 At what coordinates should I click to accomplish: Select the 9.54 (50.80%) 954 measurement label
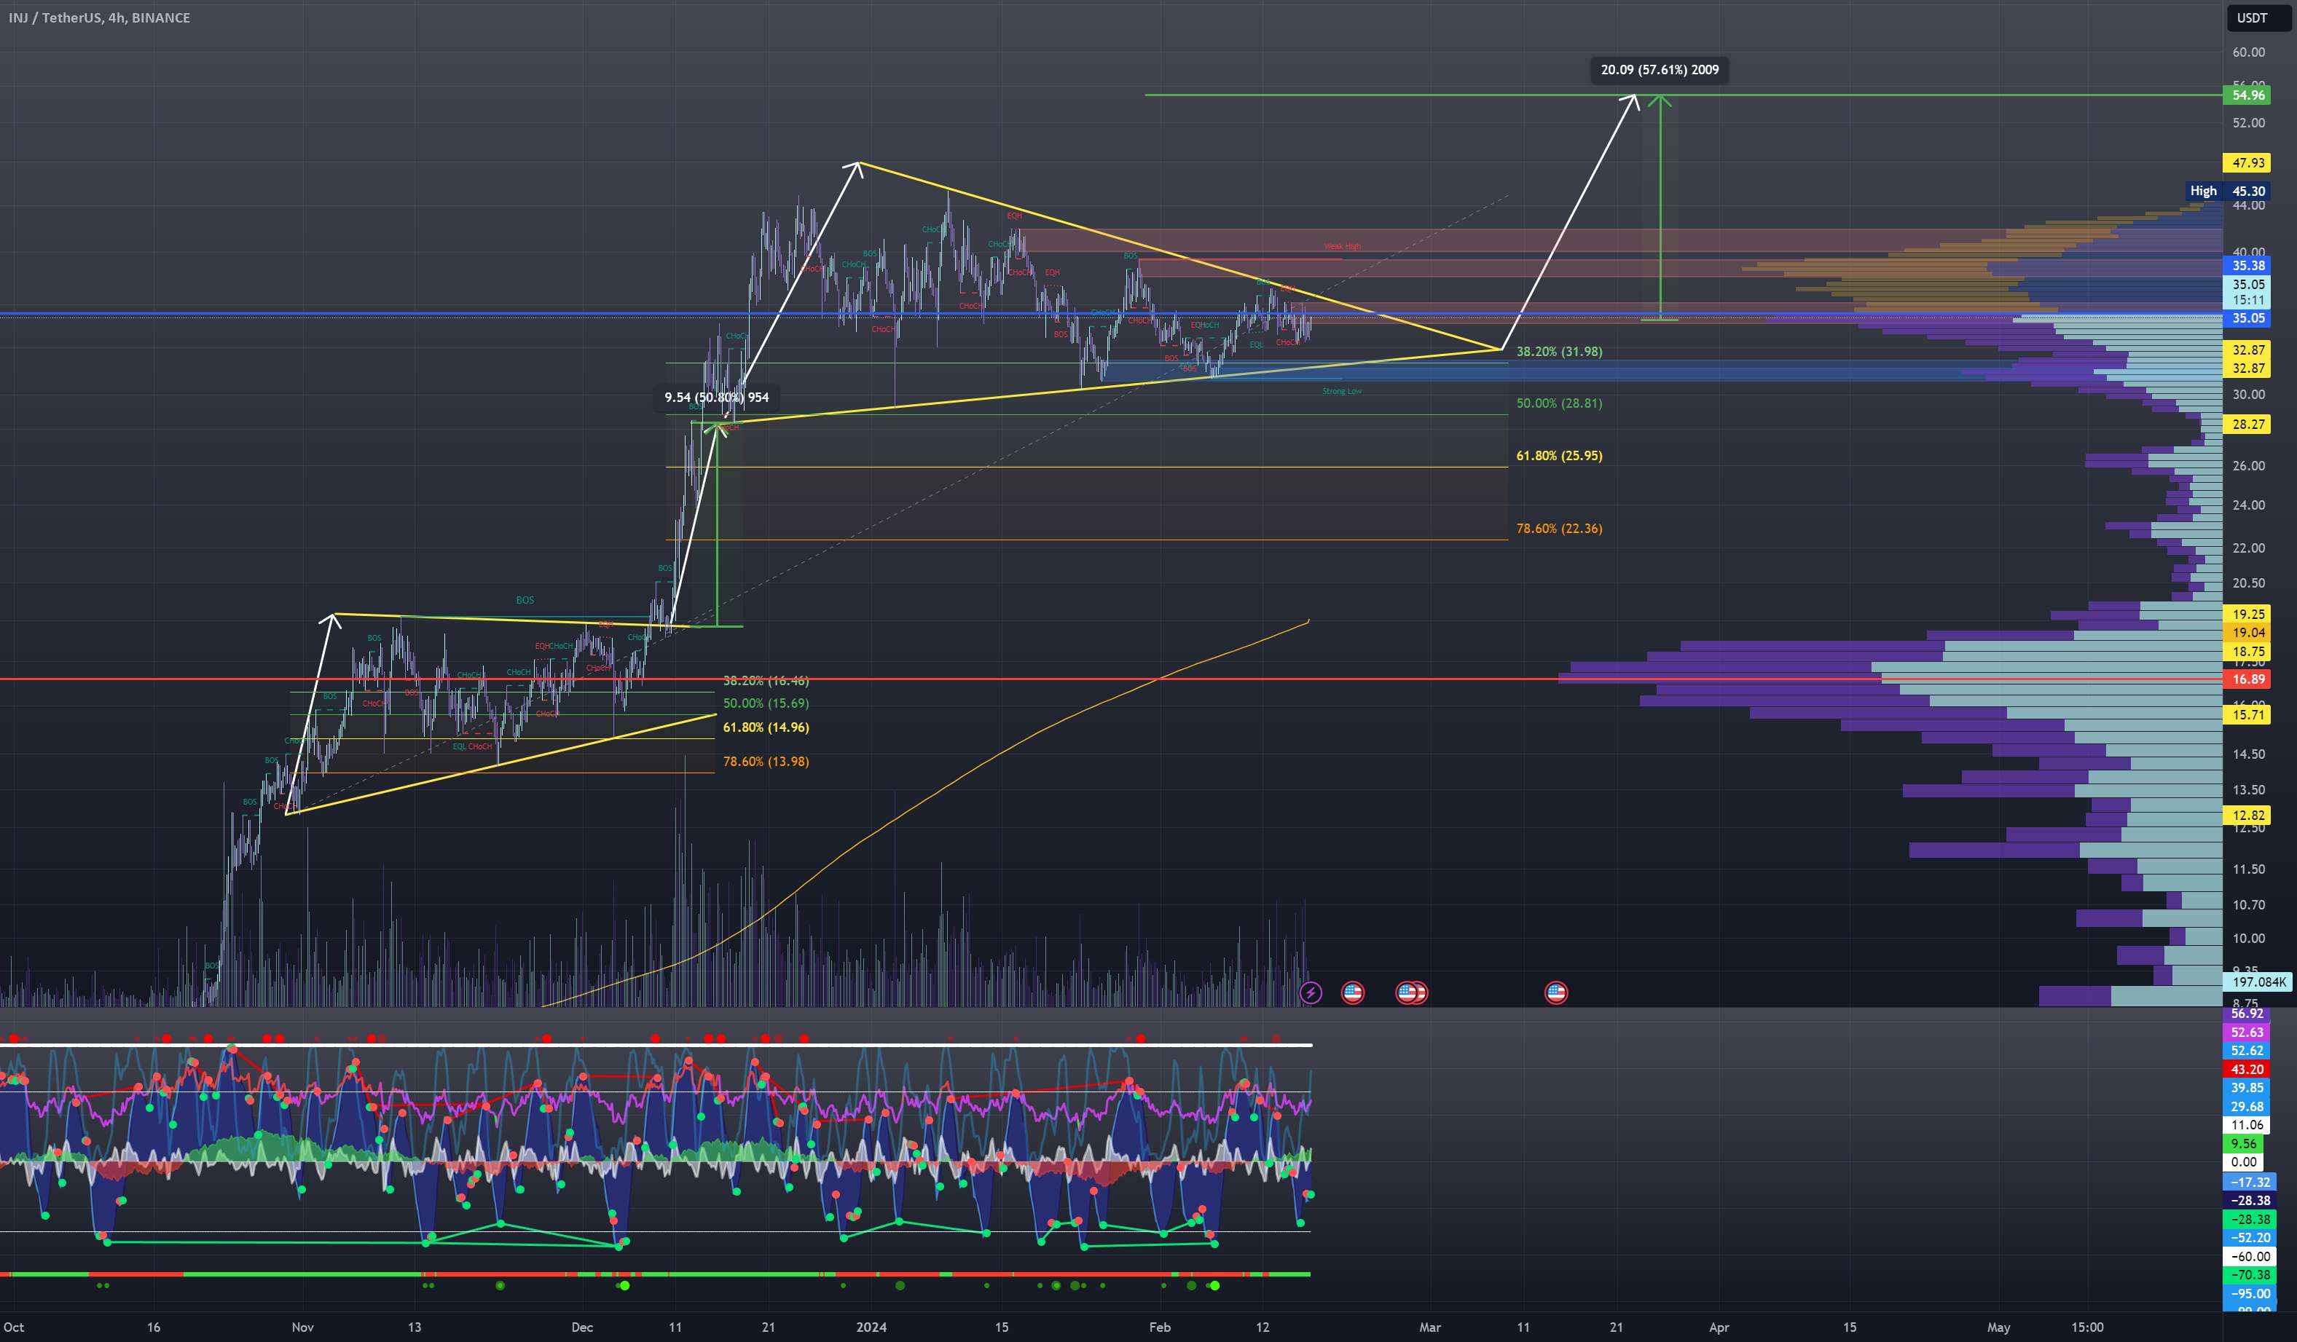716,398
